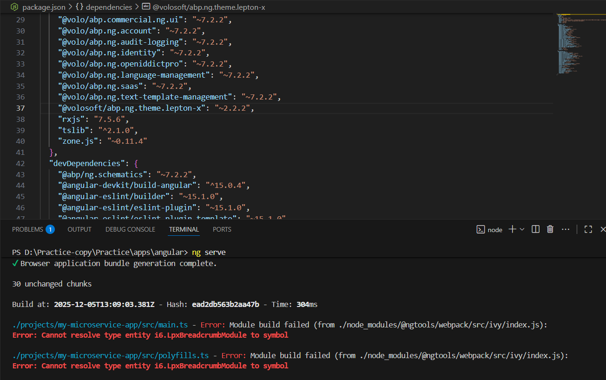Screen dimensions: 606x380
Task: Open the OUTPUT tab
Action: tap(79, 229)
